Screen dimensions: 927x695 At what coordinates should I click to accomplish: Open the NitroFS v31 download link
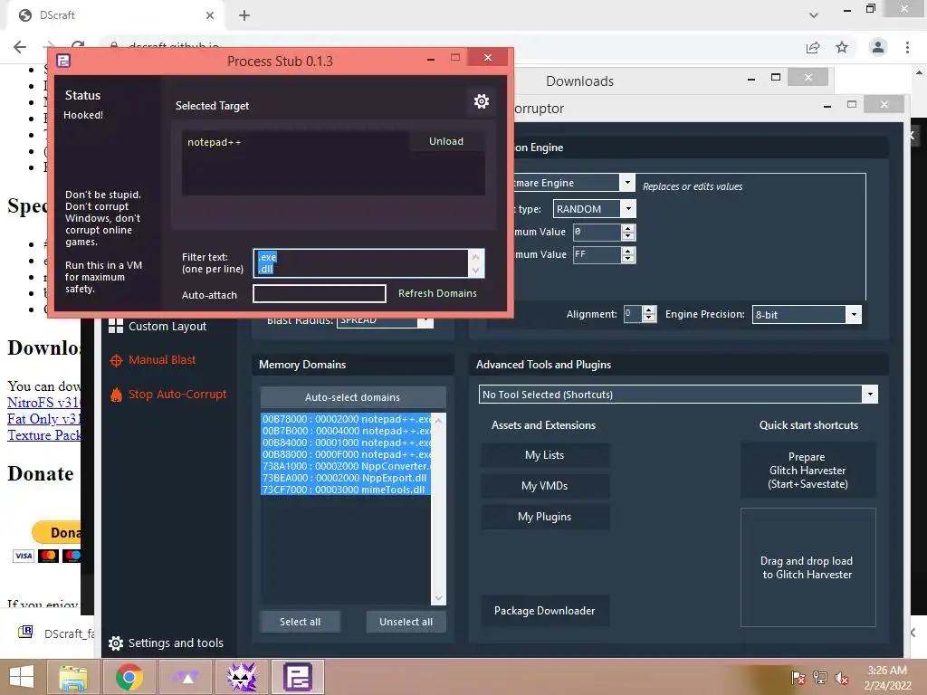[43, 403]
